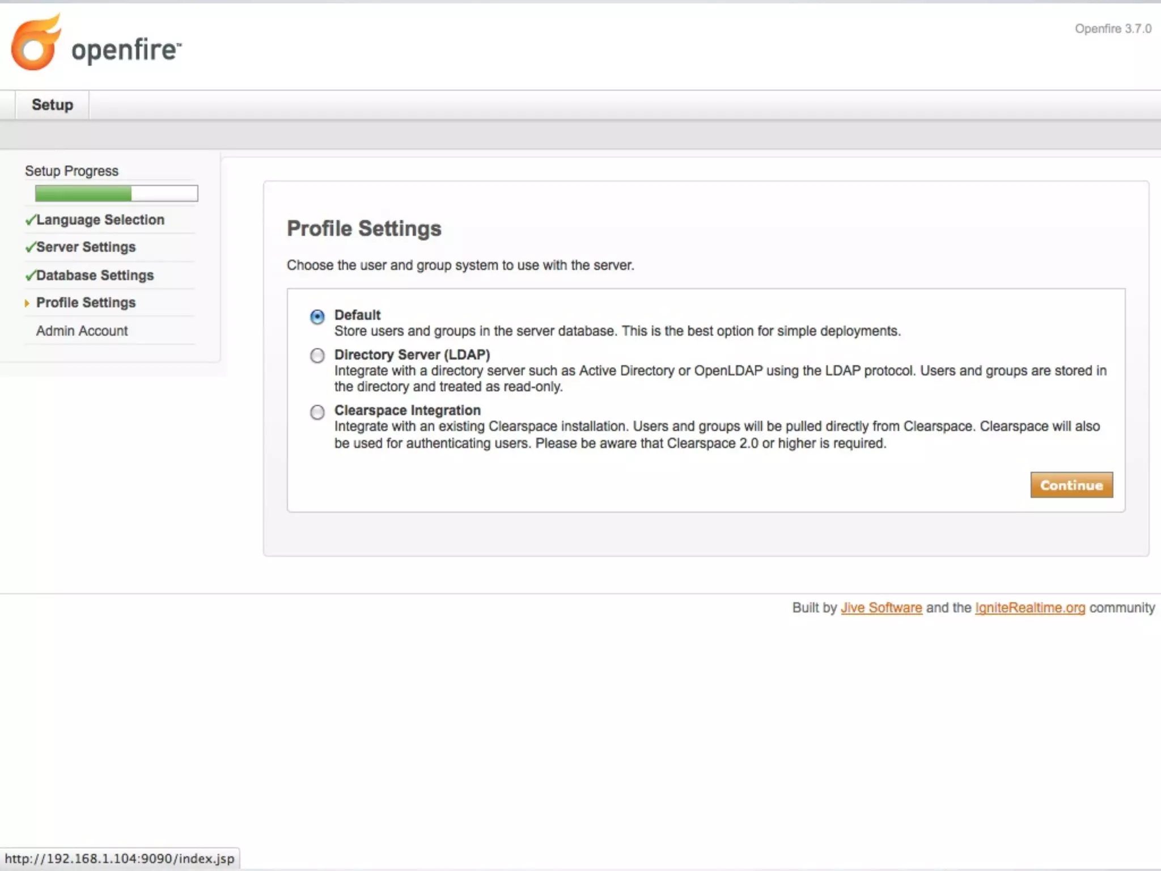Click the Openfire 3.7.0 version text
This screenshot has height=871, width=1161.
click(x=1113, y=29)
